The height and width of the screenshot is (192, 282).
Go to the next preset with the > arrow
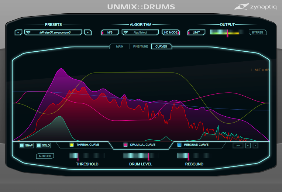tap(88, 32)
